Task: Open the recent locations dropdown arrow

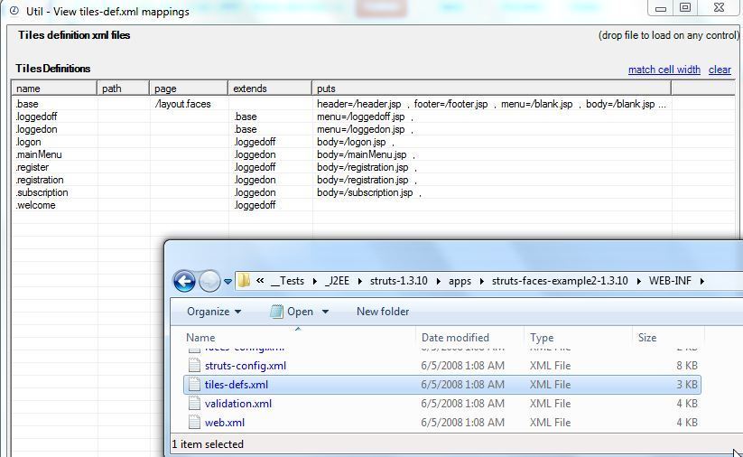Action: [x=228, y=282]
